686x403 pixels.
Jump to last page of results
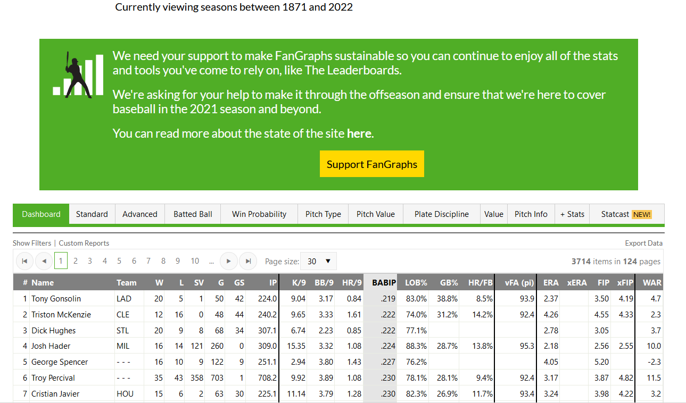pos(247,261)
